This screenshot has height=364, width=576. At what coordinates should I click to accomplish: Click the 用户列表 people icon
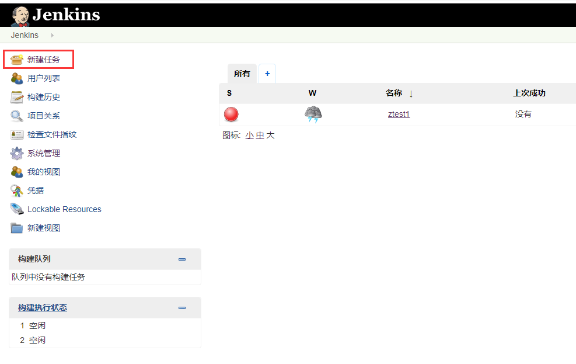click(x=16, y=78)
